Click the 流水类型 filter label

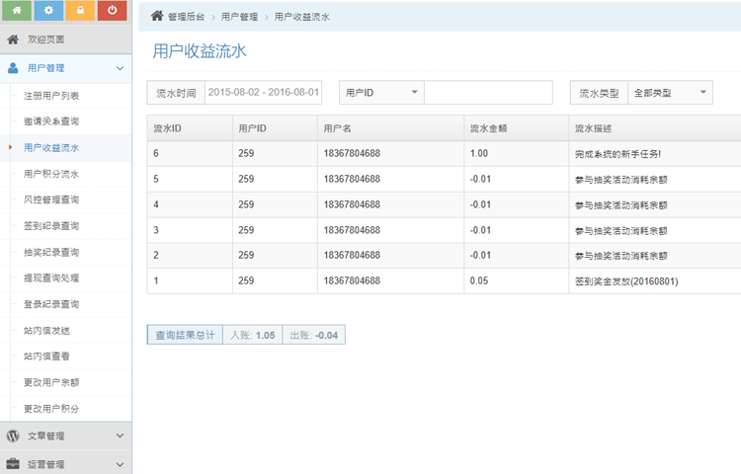click(599, 93)
